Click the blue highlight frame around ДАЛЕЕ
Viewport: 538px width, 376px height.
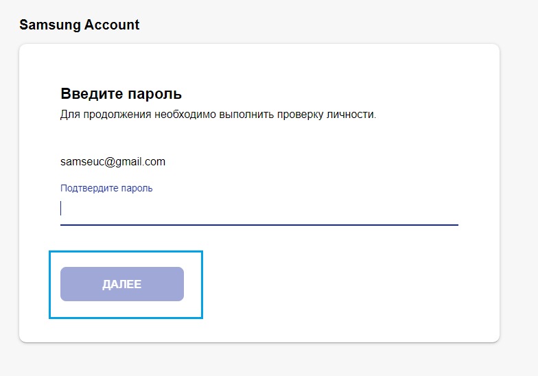(x=126, y=252)
